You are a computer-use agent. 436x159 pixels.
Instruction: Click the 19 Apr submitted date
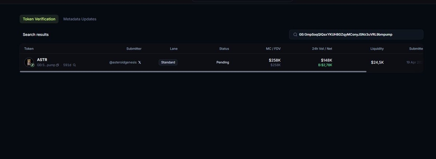[415, 62]
